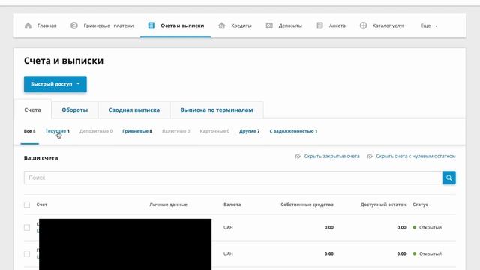Click Скрыть счета с нулевым остатком link
Viewport: 480px width, 270px height.
pos(415,157)
